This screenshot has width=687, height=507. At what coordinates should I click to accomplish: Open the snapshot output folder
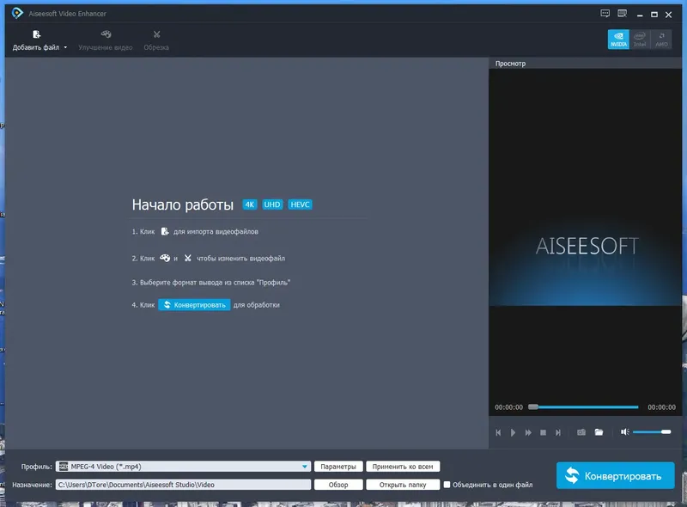click(600, 432)
